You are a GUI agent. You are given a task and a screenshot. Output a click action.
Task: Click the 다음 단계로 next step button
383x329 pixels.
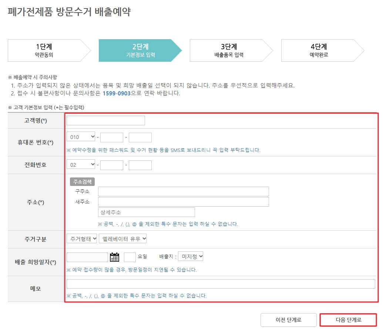click(x=349, y=320)
